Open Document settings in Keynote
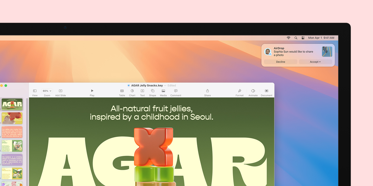The width and height of the screenshot is (373, 186). click(x=266, y=92)
